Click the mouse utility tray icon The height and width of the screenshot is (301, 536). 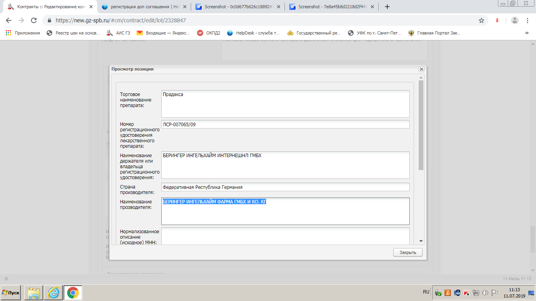pos(457,293)
